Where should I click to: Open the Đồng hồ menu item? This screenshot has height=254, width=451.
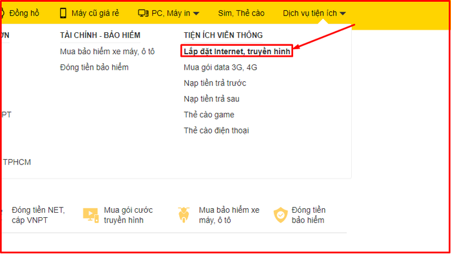24,14
